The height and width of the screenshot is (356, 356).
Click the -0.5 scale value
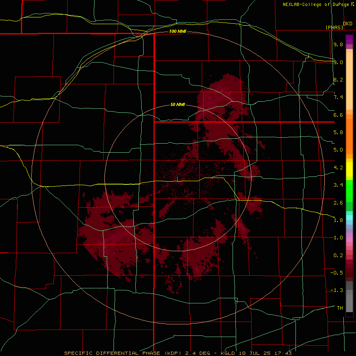(337, 273)
